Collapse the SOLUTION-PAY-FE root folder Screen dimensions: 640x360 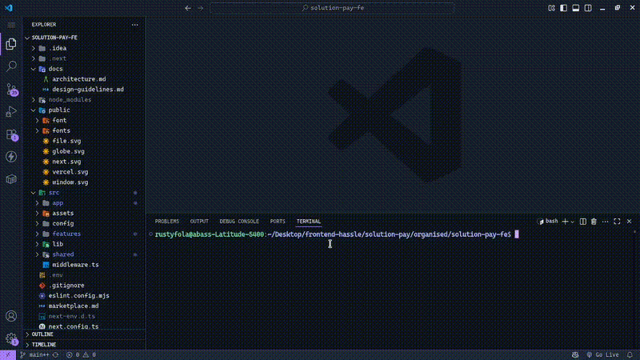point(84,38)
